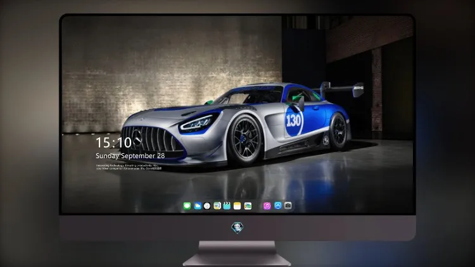Open the green Messages app in the dock
Viewport: 475px width, 267px height.
[187, 206]
